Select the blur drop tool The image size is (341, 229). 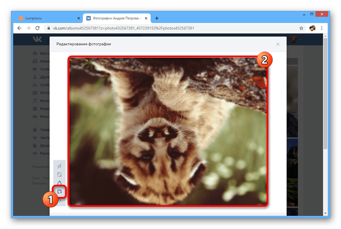[x=59, y=183]
